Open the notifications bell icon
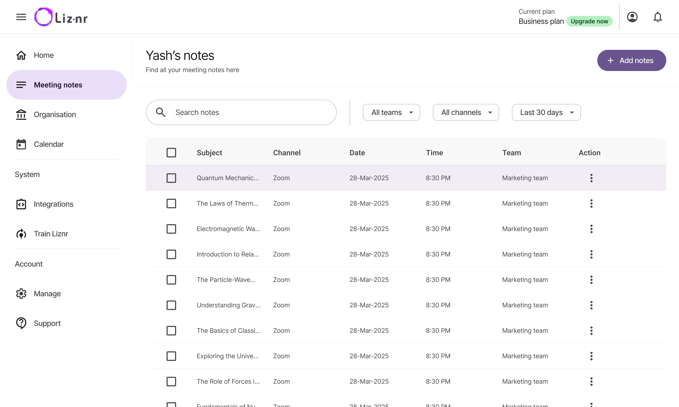The height and width of the screenshot is (407, 679). point(658,17)
